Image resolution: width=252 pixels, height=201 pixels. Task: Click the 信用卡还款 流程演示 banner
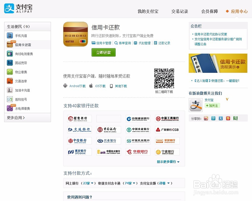click(x=218, y=63)
